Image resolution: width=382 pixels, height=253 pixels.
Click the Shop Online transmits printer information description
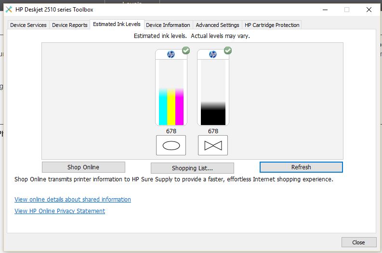[174, 179]
